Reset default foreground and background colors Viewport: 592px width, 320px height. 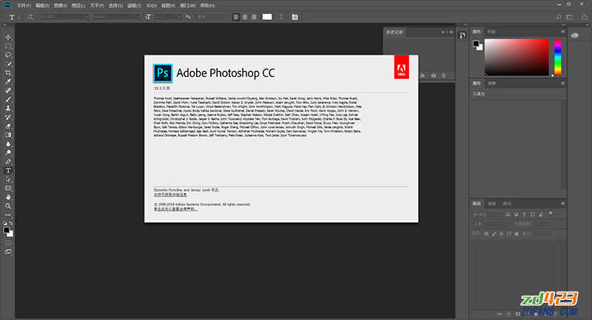tap(5, 223)
